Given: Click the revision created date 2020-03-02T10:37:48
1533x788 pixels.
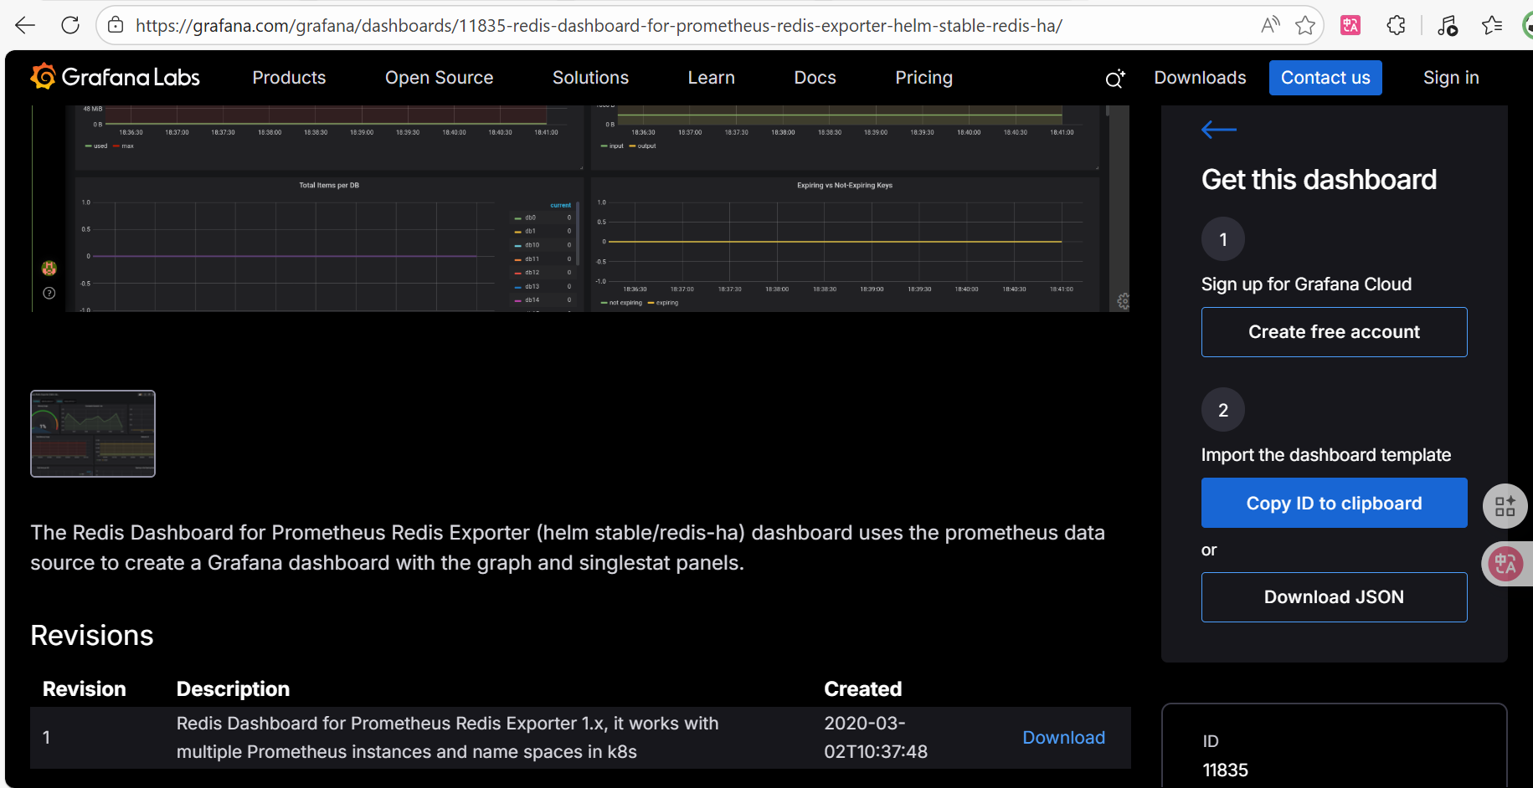Looking at the screenshot, I should [876, 738].
